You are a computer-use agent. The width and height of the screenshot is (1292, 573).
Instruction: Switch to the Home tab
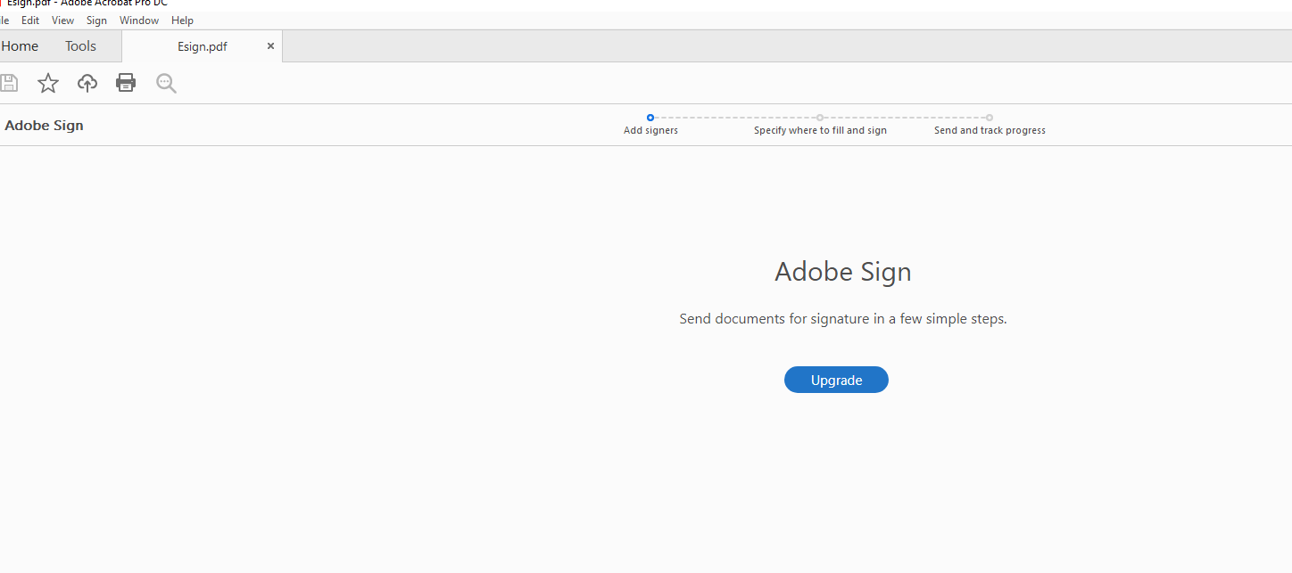pyautogui.click(x=20, y=45)
